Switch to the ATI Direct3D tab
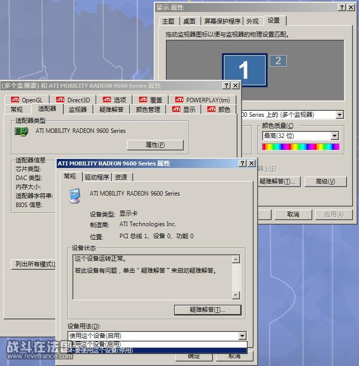Image resolution: width=359 pixels, height=366 pixels. tap(73, 100)
